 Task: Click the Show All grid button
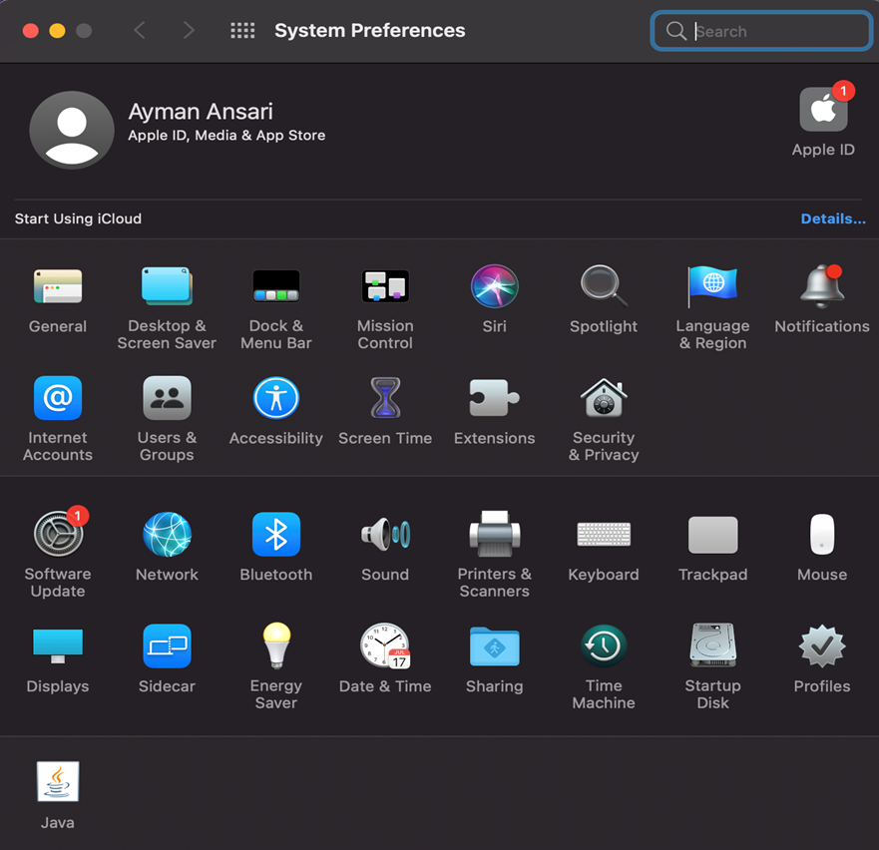click(242, 31)
